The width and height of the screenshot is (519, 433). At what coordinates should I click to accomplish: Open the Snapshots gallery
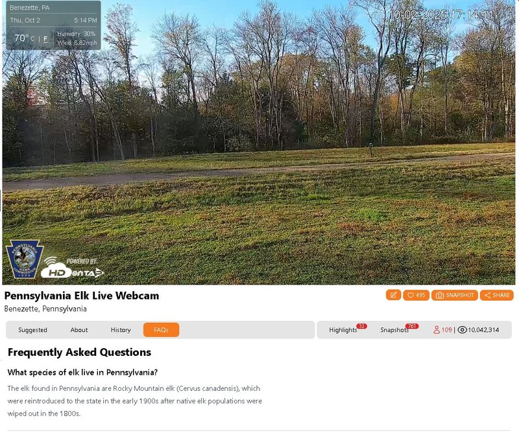tap(394, 330)
